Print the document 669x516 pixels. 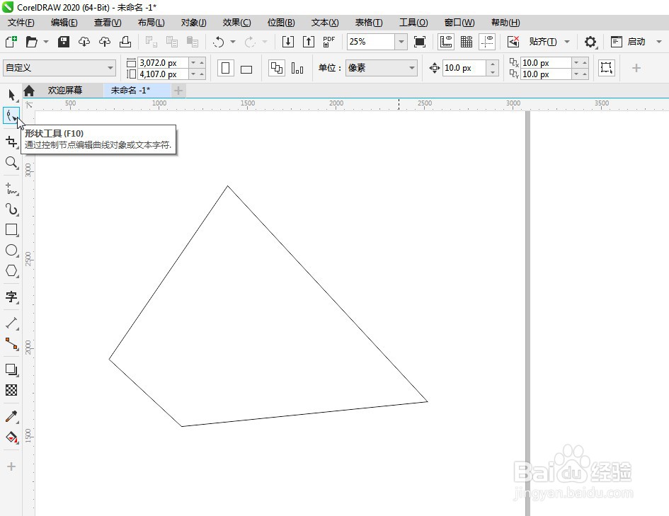pyautogui.click(x=125, y=41)
